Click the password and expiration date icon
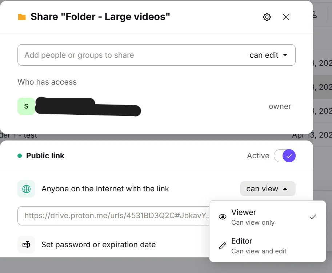Viewport: 332px width, 273px height. pyautogui.click(x=26, y=245)
